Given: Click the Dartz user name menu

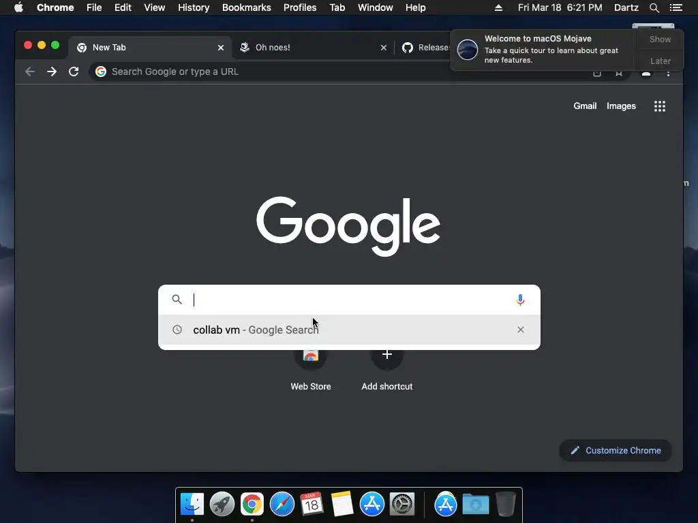Looking at the screenshot, I should pyautogui.click(x=626, y=7).
